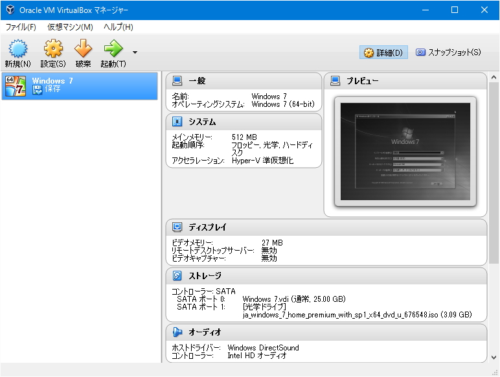
Task: Click the ディスプレイ monitor icon
Action: [x=177, y=227]
